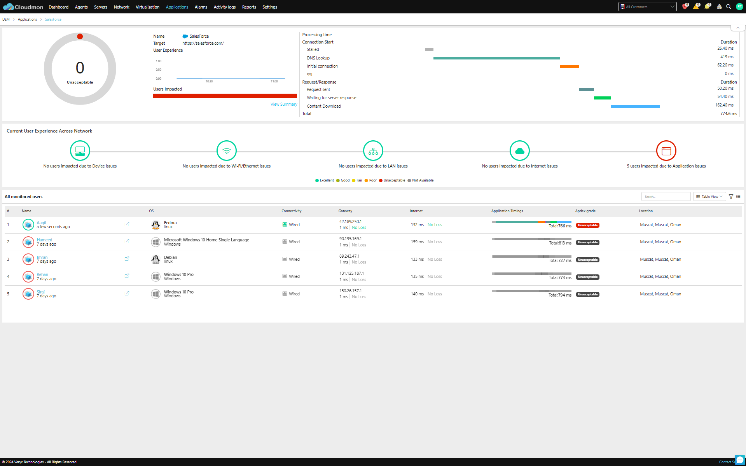Click Aaqil's agent avatar icon
746x466 pixels.
coord(28,225)
